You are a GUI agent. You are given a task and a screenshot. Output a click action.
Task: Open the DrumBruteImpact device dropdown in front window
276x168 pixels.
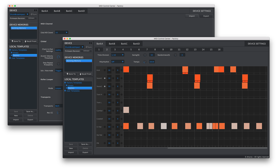tap(74, 47)
